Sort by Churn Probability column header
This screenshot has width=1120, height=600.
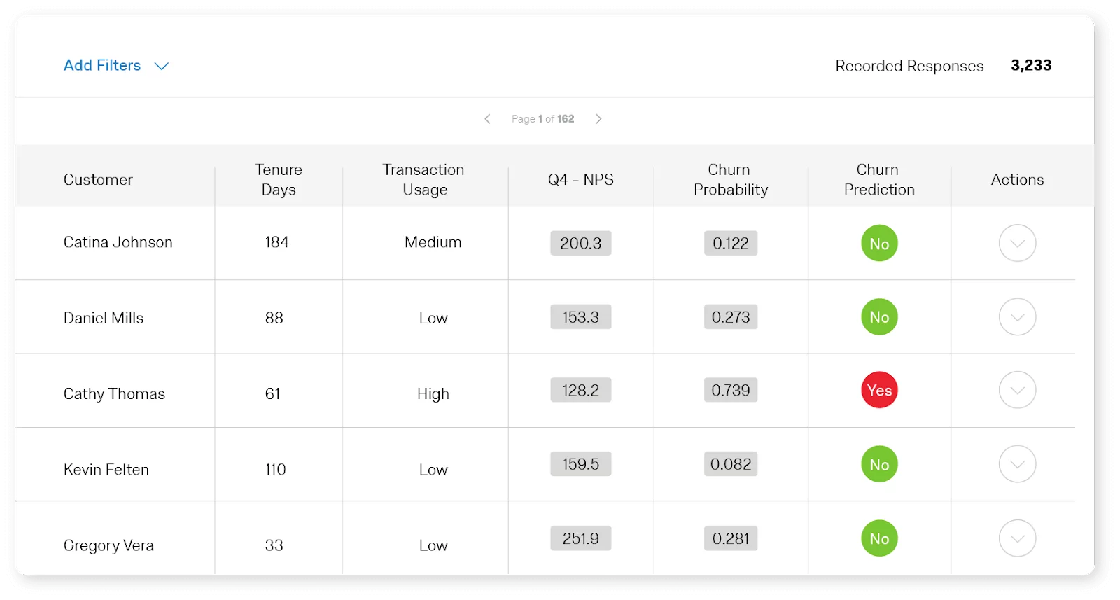(730, 180)
